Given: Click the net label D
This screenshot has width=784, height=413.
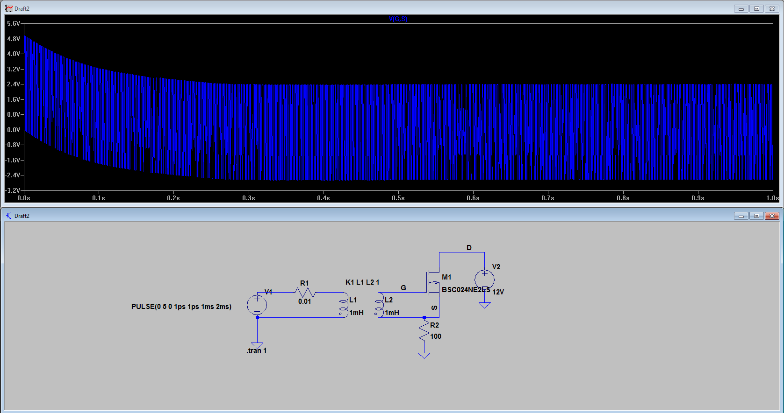Looking at the screenshot, I should [469, 248].
